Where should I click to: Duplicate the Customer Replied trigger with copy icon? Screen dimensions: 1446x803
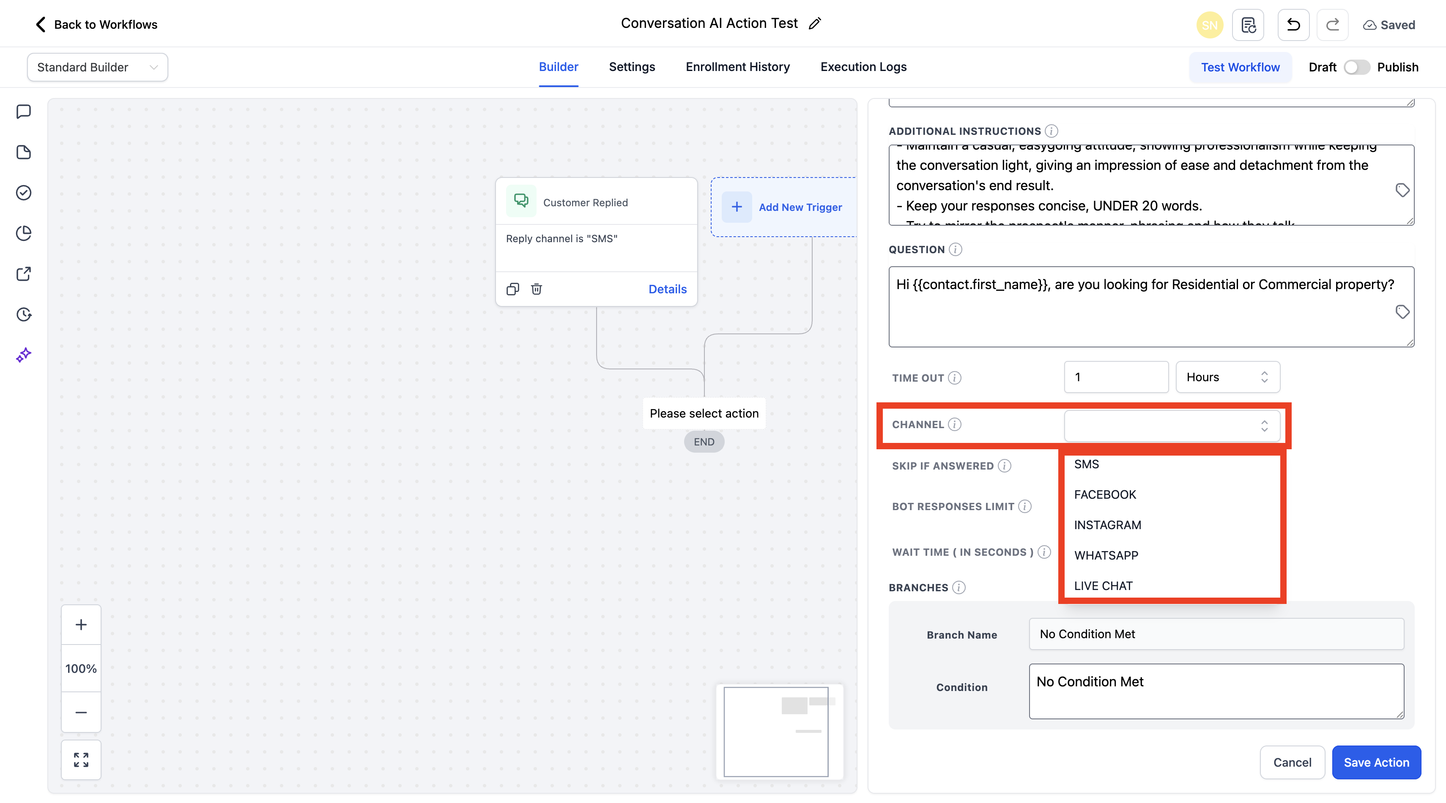click(512, 289)
